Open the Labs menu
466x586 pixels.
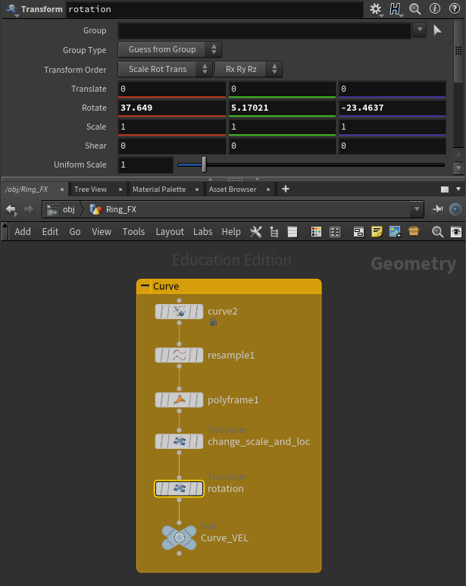(x=203, y=232)
